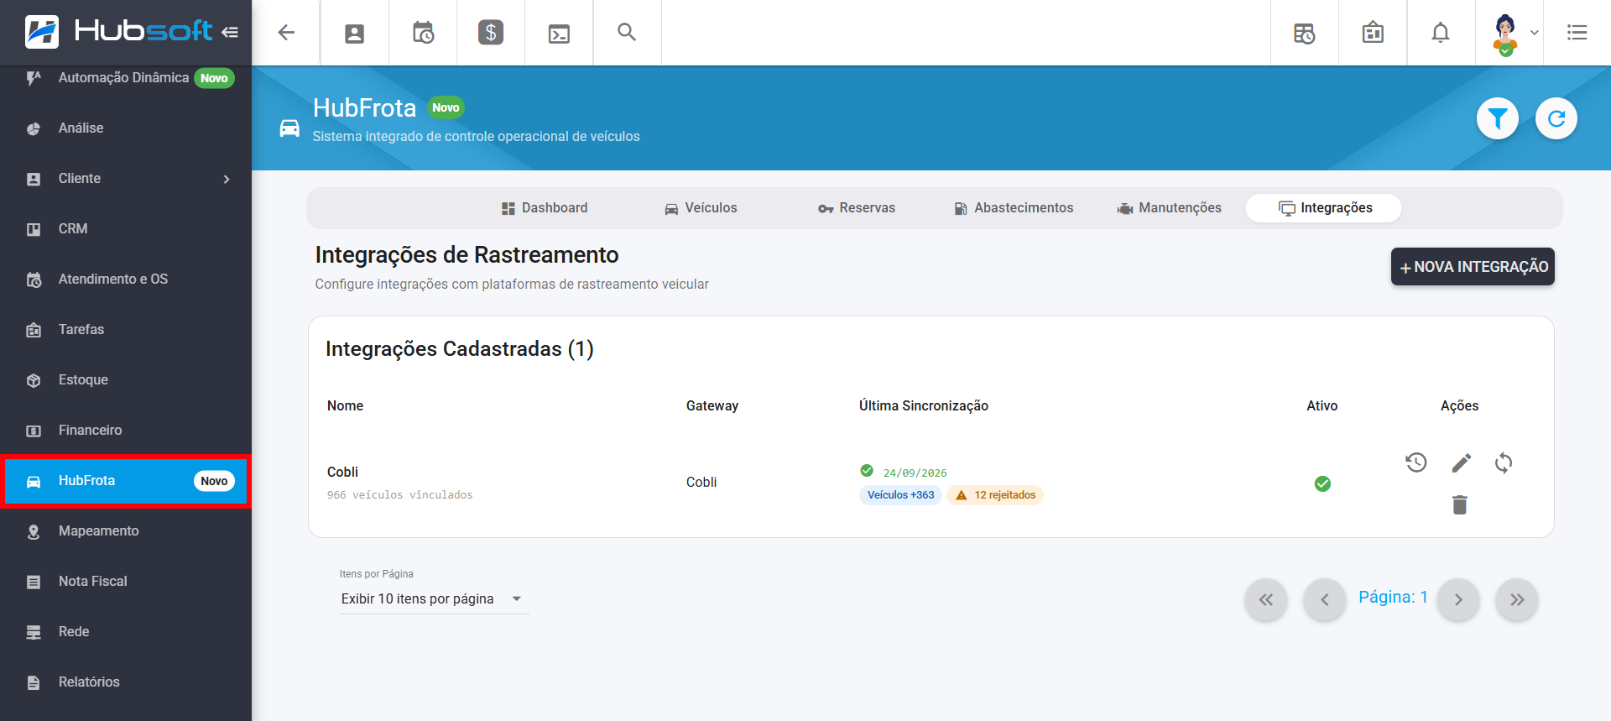Select the Integrações tab
This screenshot has height=721, width=1611.
point(1324,208)
